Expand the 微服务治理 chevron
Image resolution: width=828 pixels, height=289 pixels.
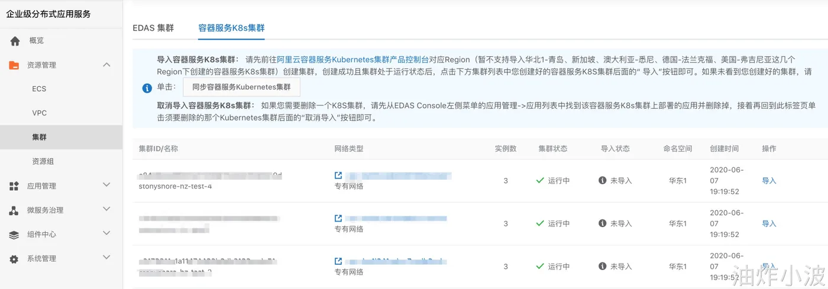click(106, 210)
